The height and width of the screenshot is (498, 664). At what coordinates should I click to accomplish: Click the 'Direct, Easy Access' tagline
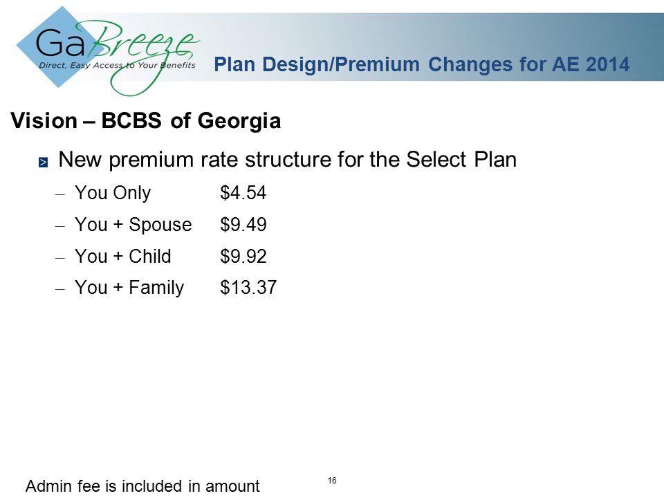point(118,65)
